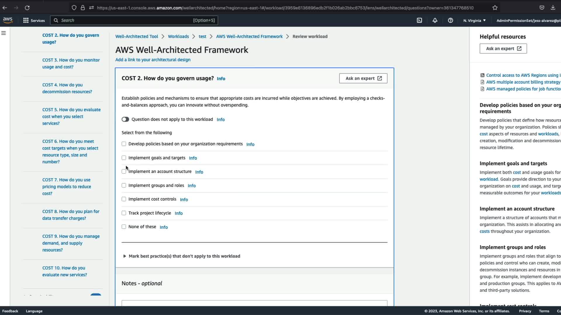Click the AWS logo home icon
This screenshot has height=315, width=561.
(x=8, y=20)
